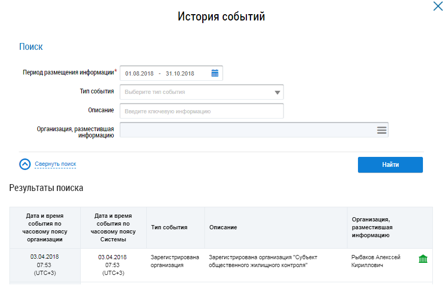The height and width of the screenshot is (287, 446).
Task: Click the 'Тип события' column header
Action: pos(169,227)
